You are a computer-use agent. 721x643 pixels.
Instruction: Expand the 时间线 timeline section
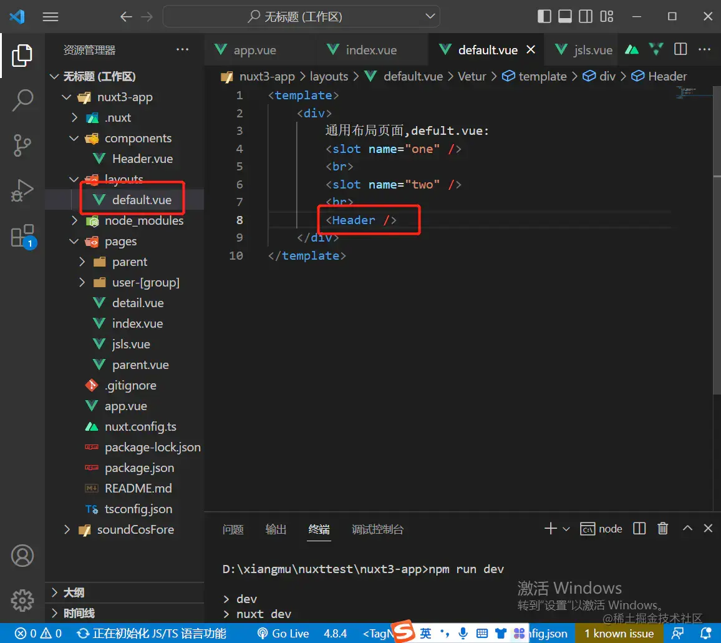(x=125, y=613)
